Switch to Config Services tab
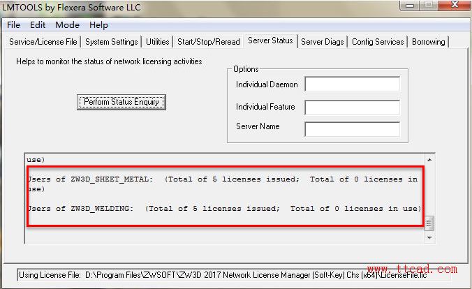The height and width of the screenshot is (289, 472). pos(378,42)
